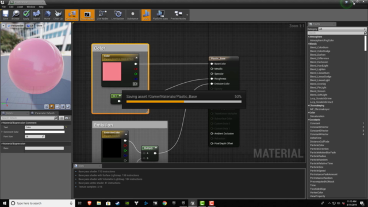Image resolution: width=368 pixels, height=207 pixels.
Task: Click the Preview Nodes toolbar icon
Action: pos(178,15)
